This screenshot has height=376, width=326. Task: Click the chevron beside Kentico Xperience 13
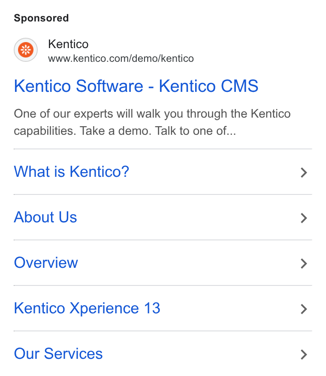pyautogui.click(x=304, y=309)
